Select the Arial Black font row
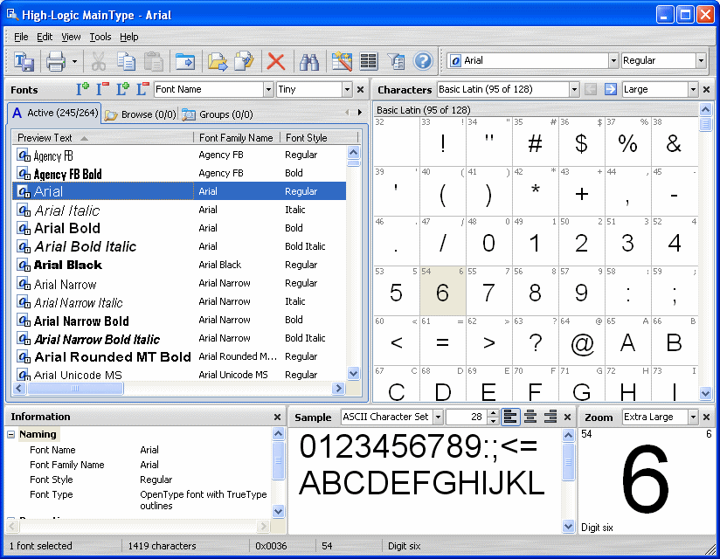Image resolution: width=720 pixels, height=559 pixels. 179,265
